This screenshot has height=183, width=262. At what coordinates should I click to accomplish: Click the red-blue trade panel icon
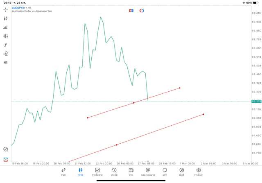131,10
